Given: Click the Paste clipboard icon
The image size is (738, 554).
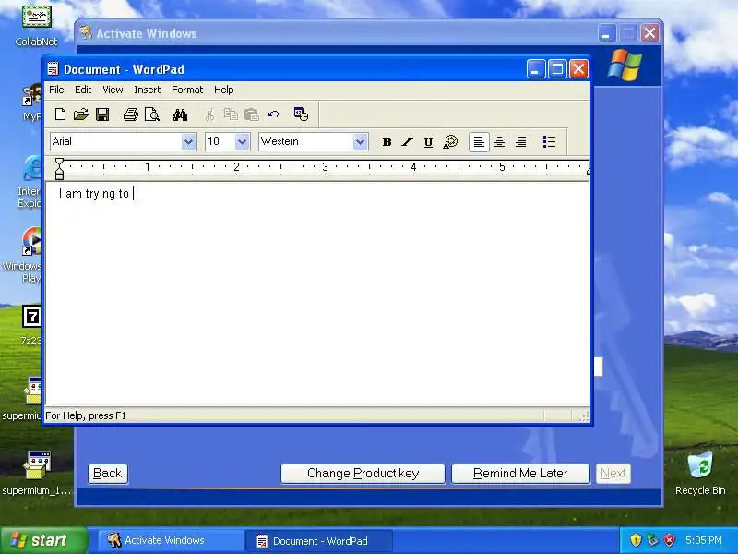Looking at the screenshot, I should click(251, 114).
